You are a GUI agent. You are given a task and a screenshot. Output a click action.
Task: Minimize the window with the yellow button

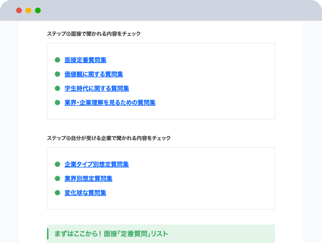(x=28, y=10)
